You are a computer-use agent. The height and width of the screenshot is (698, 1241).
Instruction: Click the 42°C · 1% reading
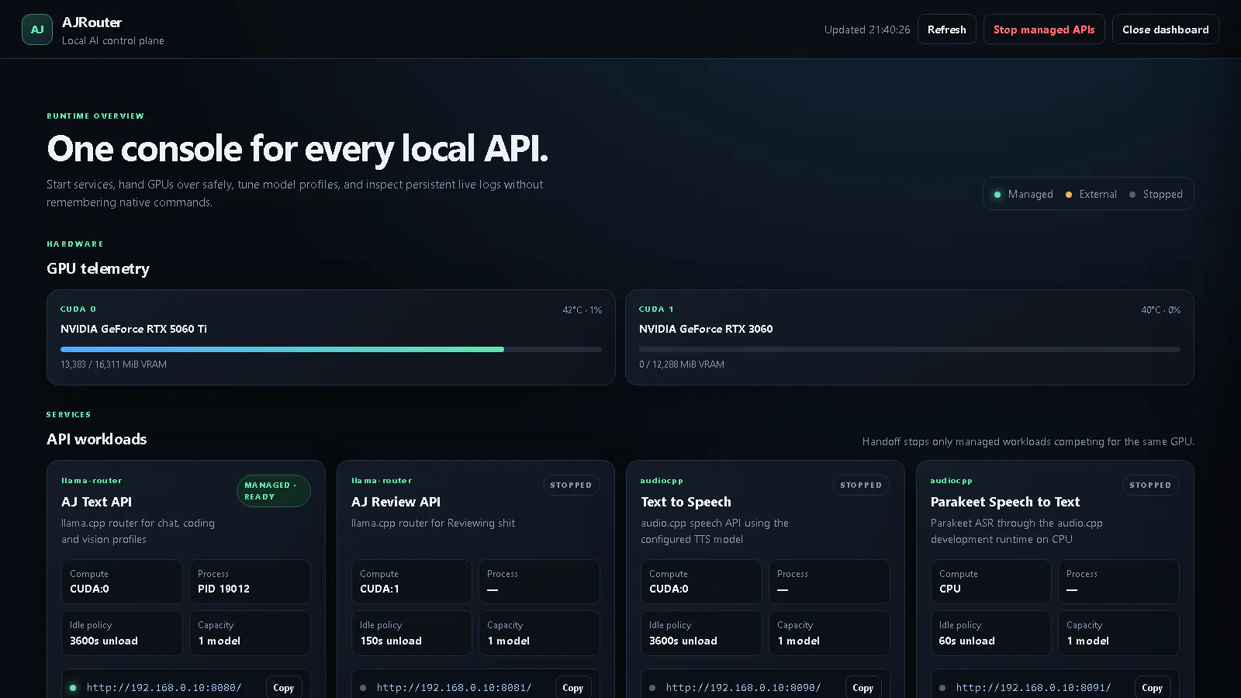[x=582, y=310]
